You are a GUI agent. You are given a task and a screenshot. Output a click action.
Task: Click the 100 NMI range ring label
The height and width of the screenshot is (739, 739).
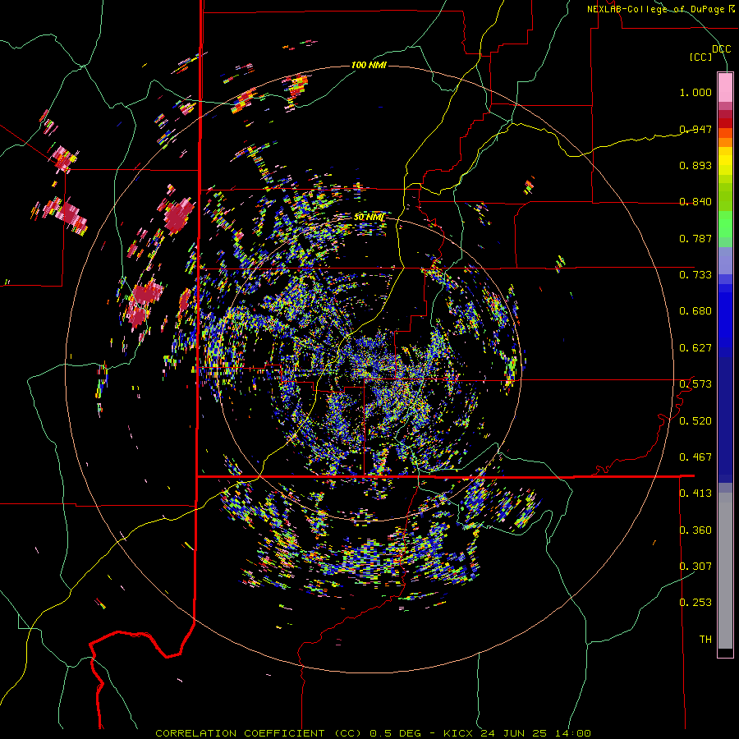(x=369, y=65)
